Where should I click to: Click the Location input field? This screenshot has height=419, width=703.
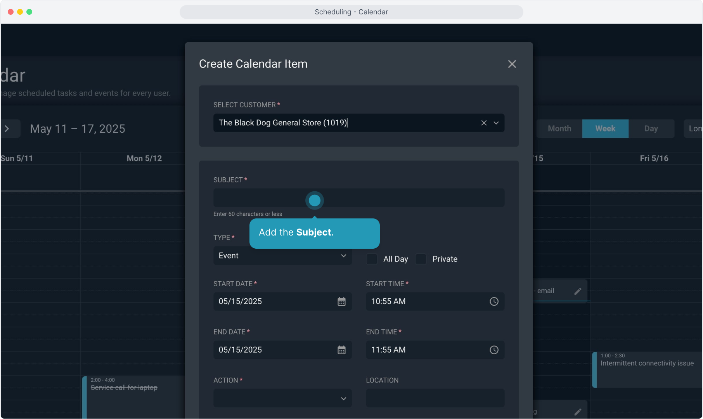[435, 398]
